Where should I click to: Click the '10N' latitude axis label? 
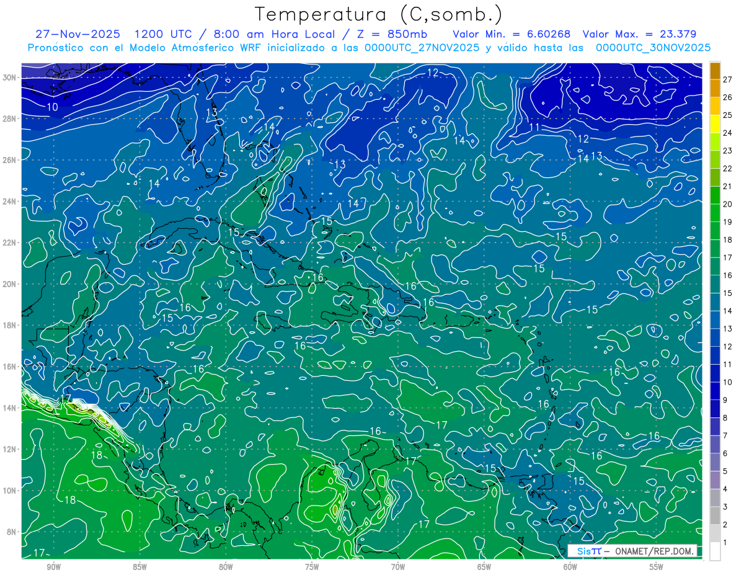click(x=10, y=491)
